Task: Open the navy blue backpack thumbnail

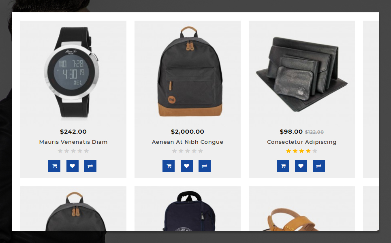Action: coord(189,211)
